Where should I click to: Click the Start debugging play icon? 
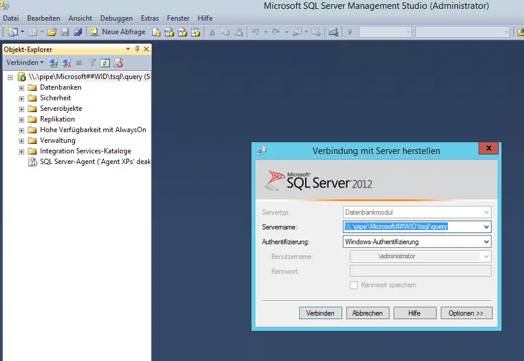(351, 32)
